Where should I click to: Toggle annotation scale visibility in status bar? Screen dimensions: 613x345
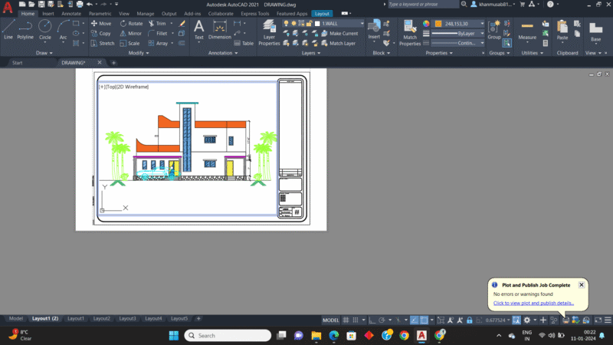click(451, 320)
